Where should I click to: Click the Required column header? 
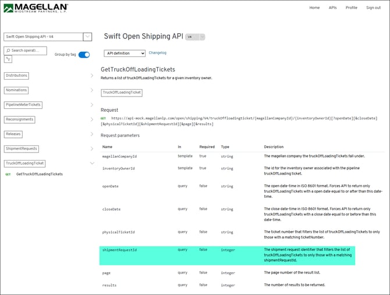[x=207, y=147]
